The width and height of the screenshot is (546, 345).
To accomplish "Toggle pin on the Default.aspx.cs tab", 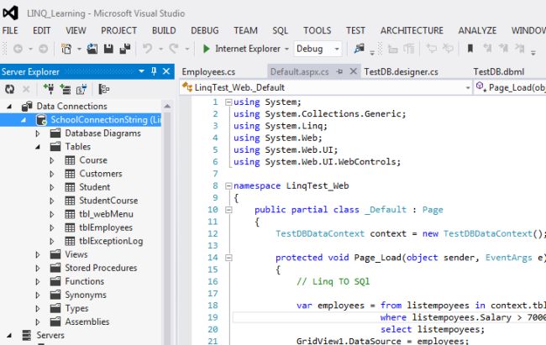I will [340, 71].
